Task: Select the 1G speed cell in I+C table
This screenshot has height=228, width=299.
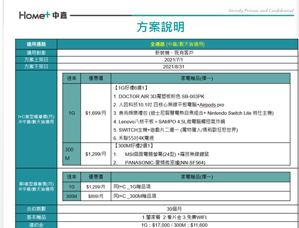Action: 72,113
